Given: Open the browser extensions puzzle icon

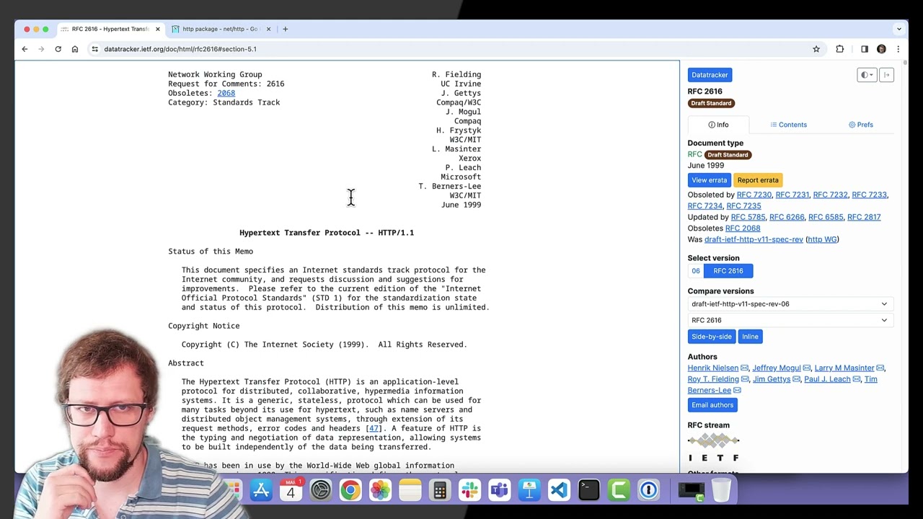Looking at the screenshot, I should click(840, 49).
